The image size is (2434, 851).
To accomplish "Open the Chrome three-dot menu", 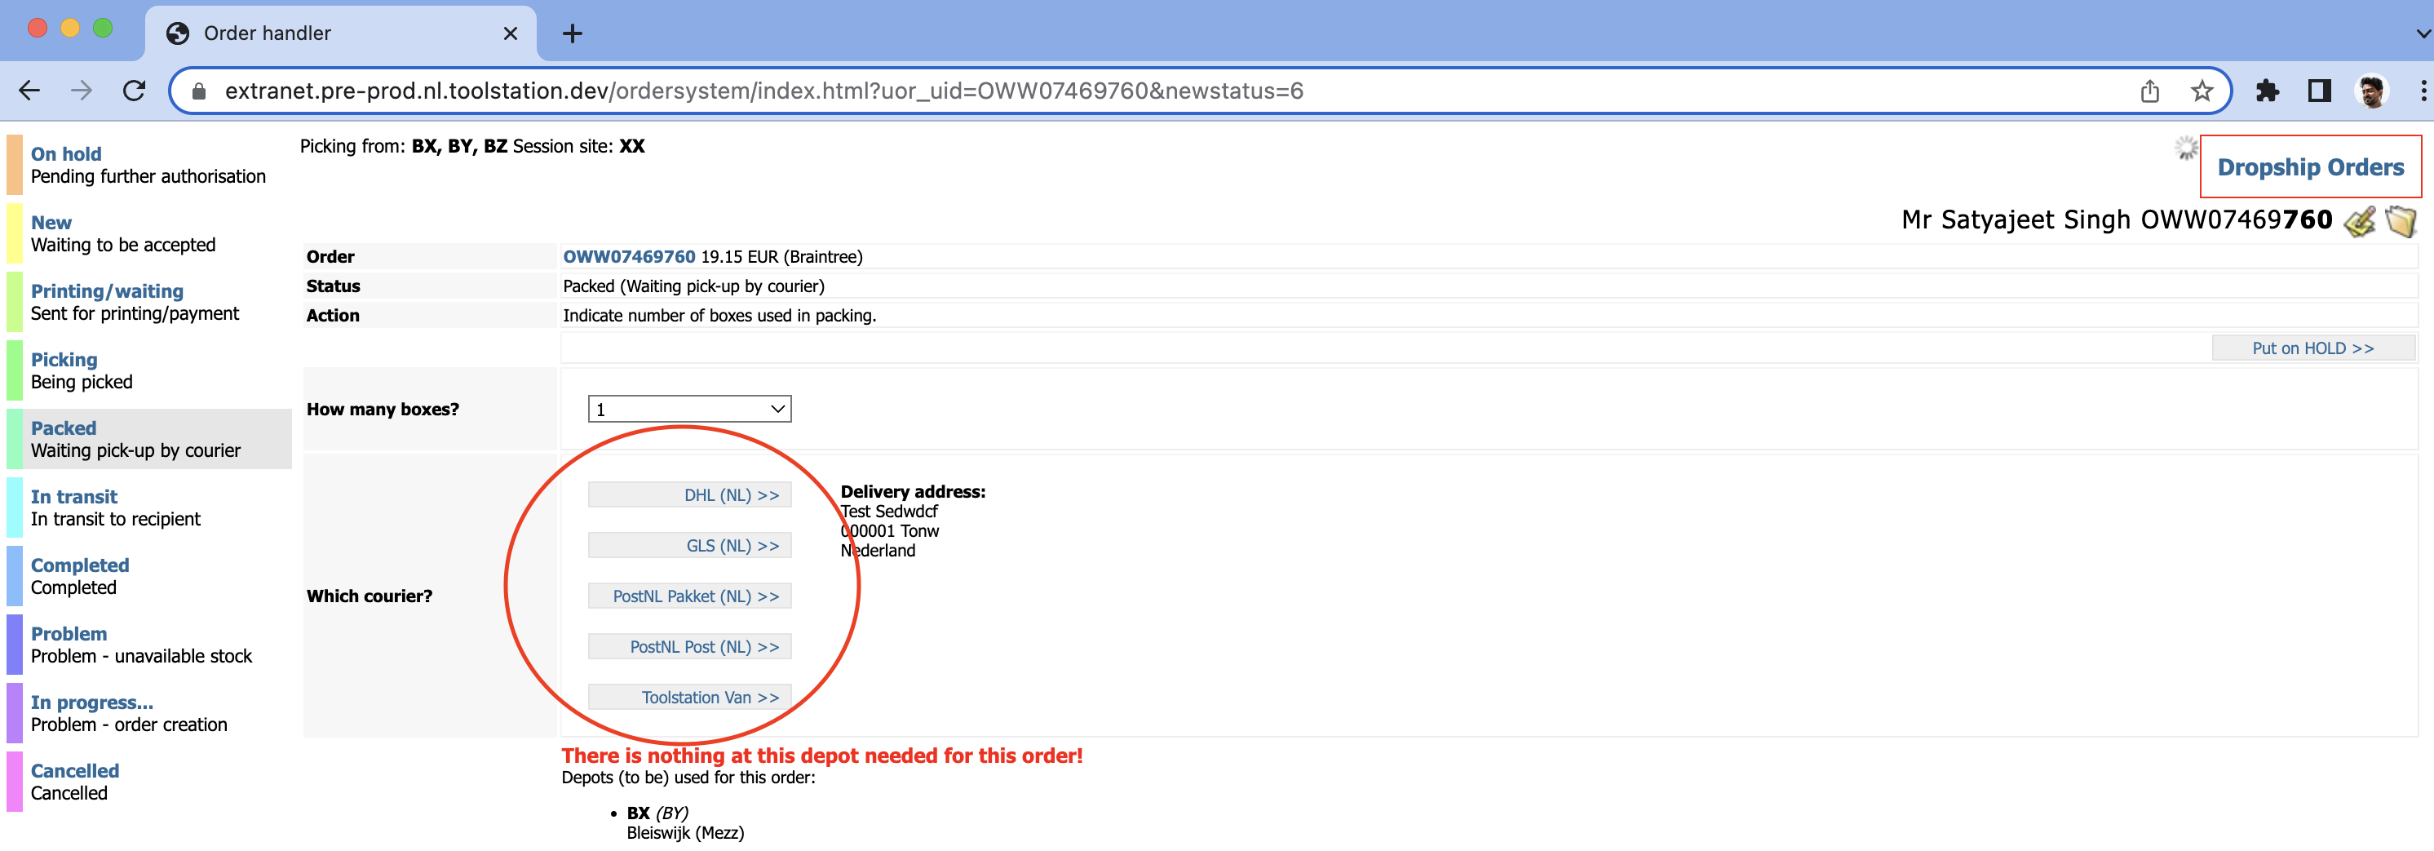I will click(2423, 91).
